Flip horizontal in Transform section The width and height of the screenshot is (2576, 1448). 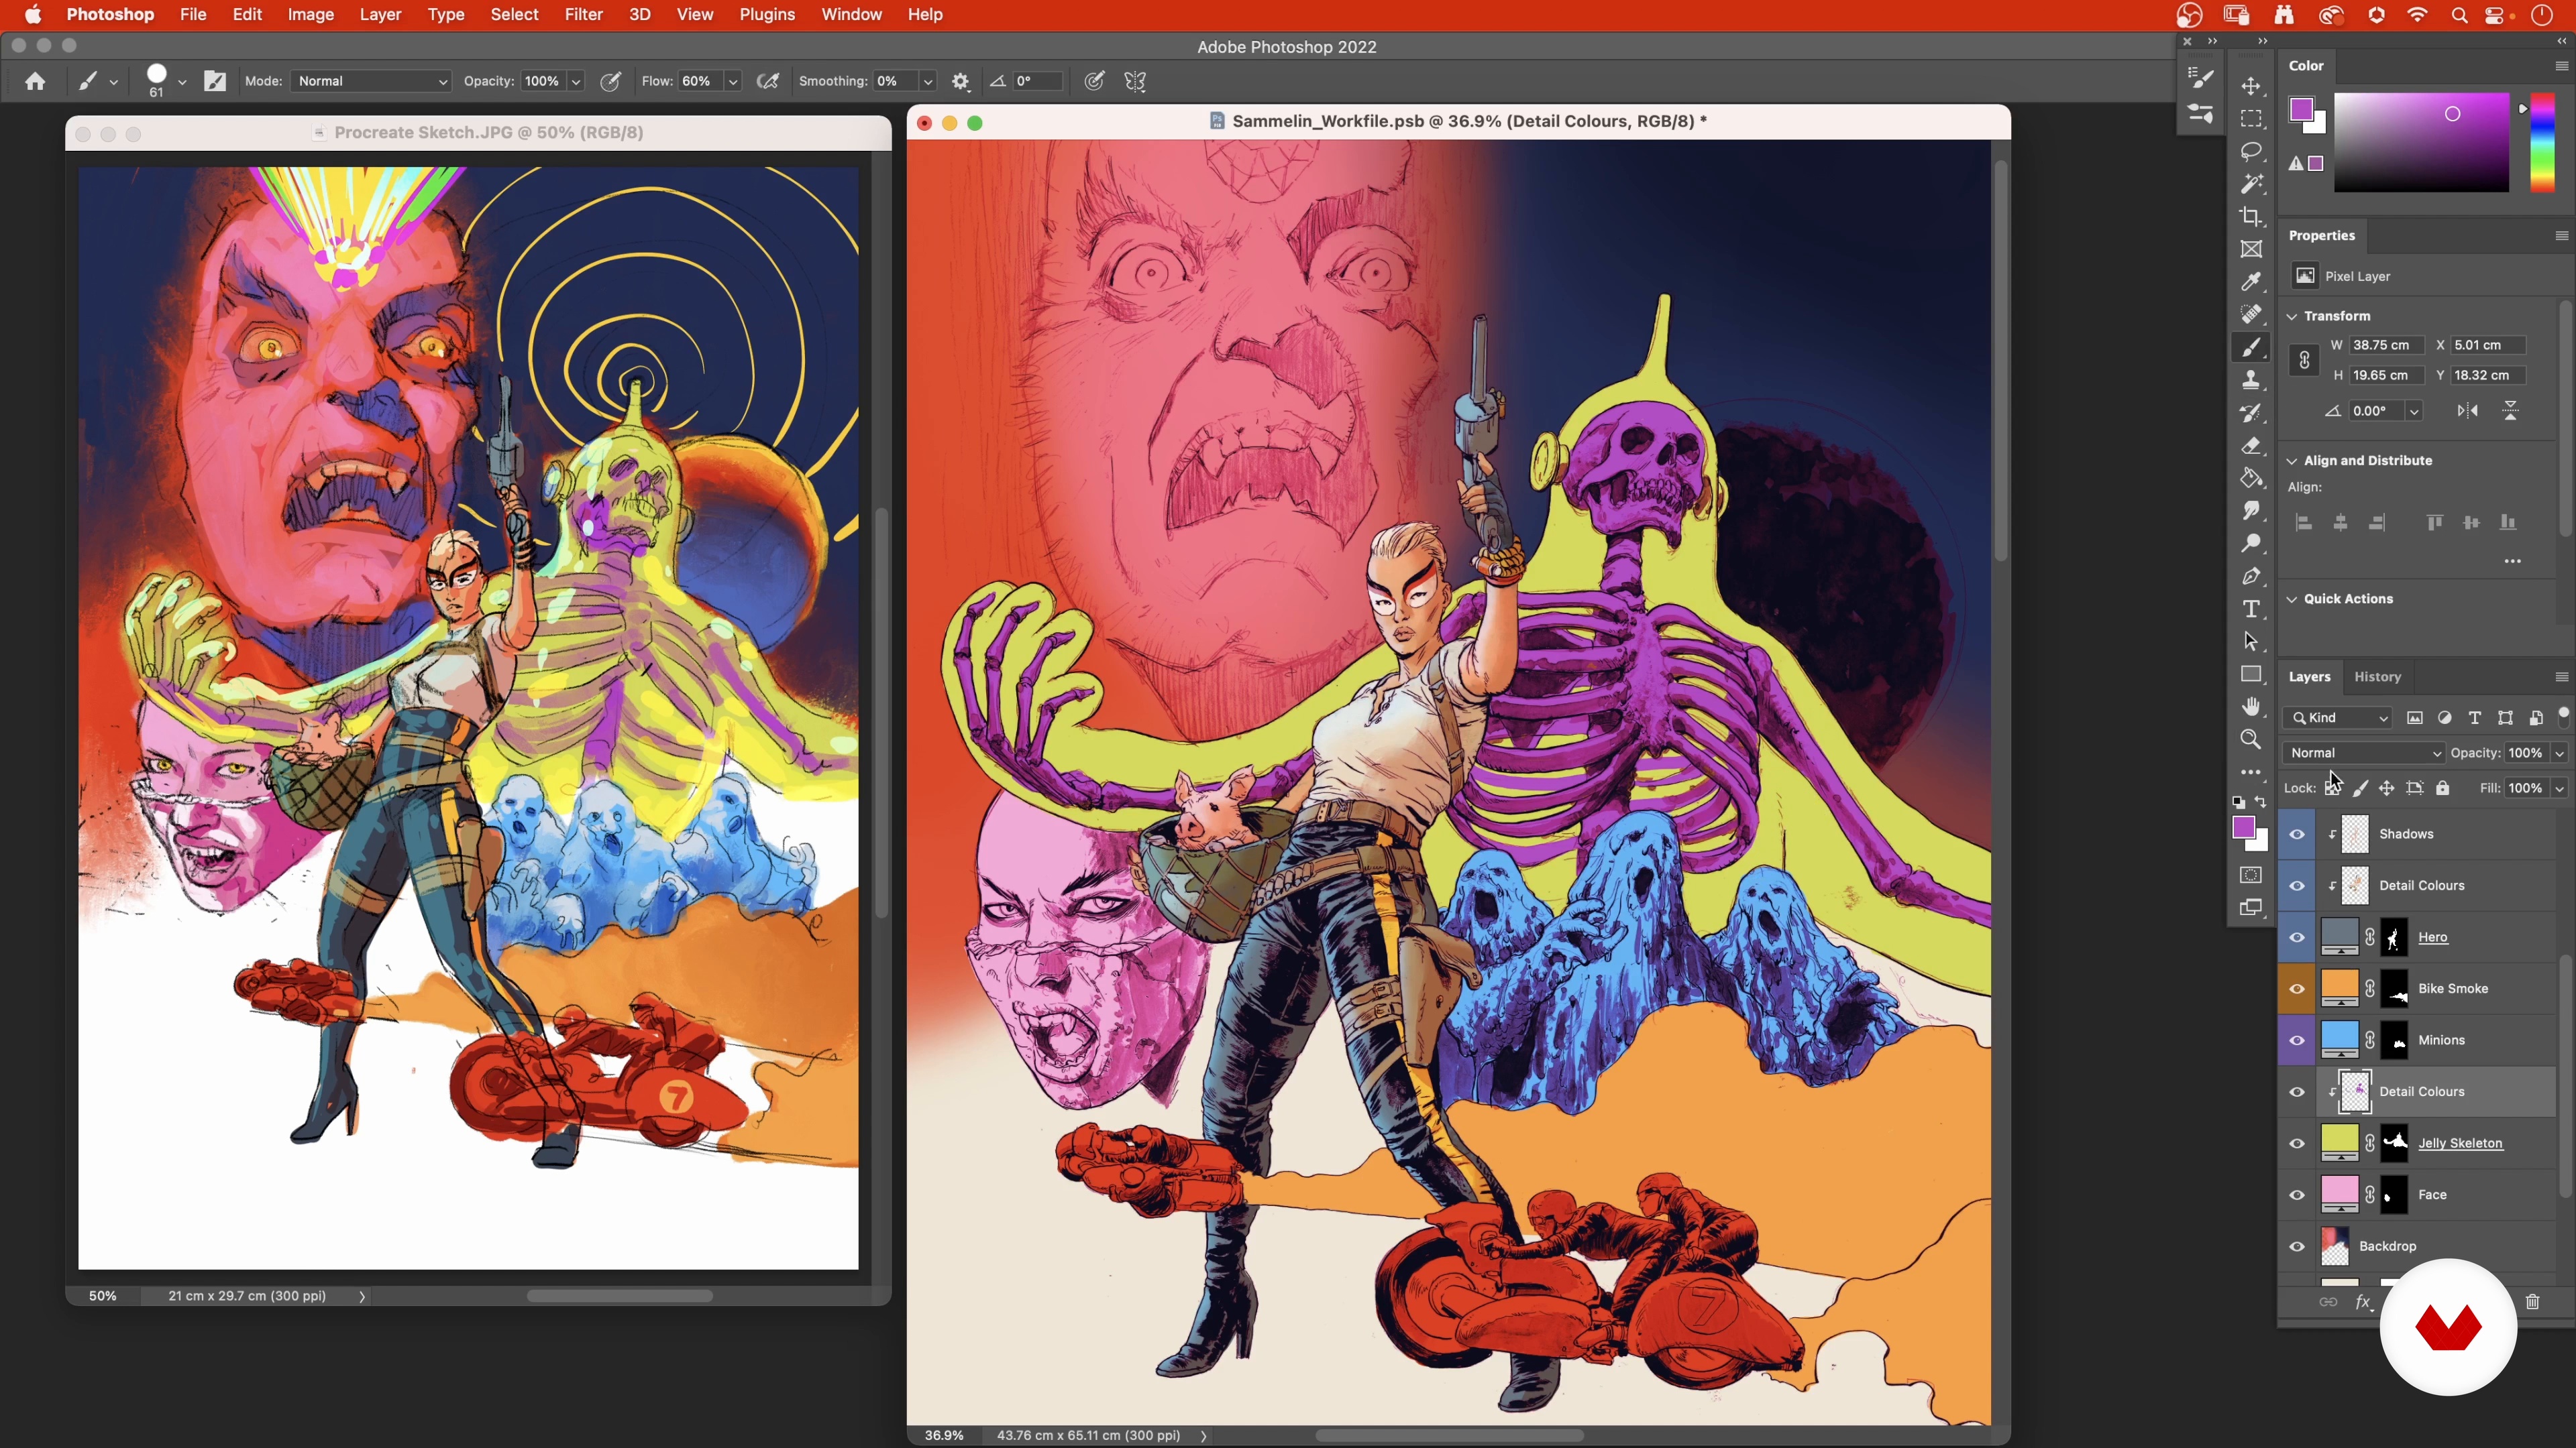pyautogui.click(x=2467, y=411)
